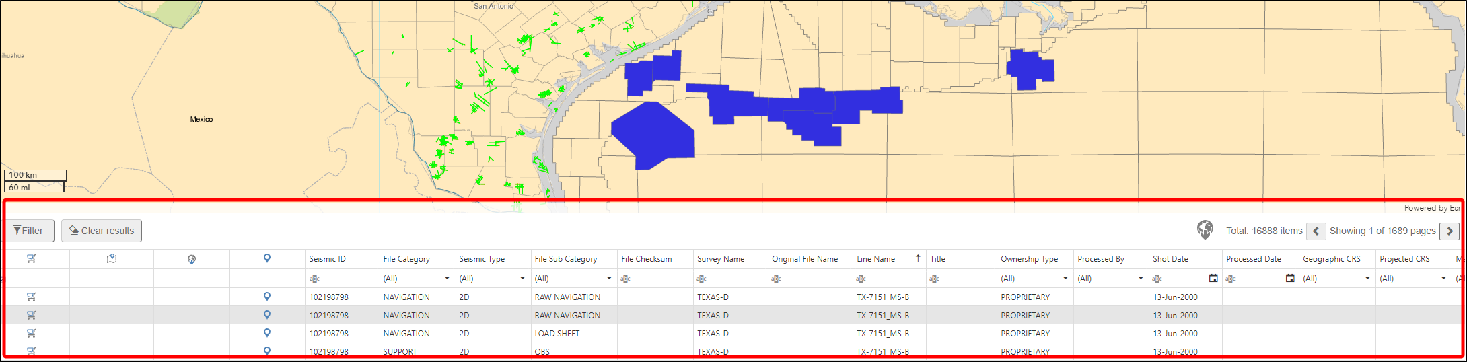Sort by the Shot Date column header
This screenshot has height=362, width=1467.
click(x=1170, y=259)
